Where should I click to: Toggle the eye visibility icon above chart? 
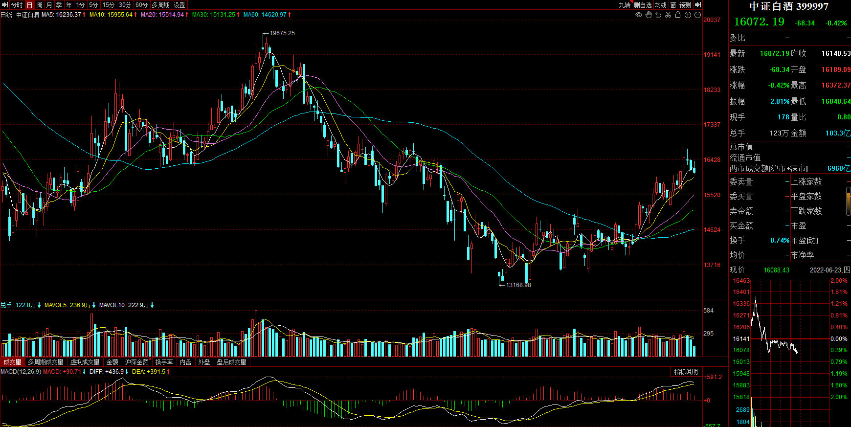[x=638, y=15]
